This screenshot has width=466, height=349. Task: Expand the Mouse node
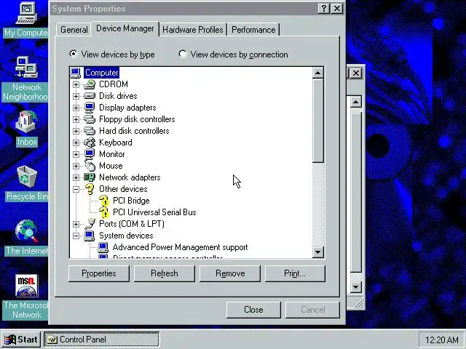[x=76, y=166]
